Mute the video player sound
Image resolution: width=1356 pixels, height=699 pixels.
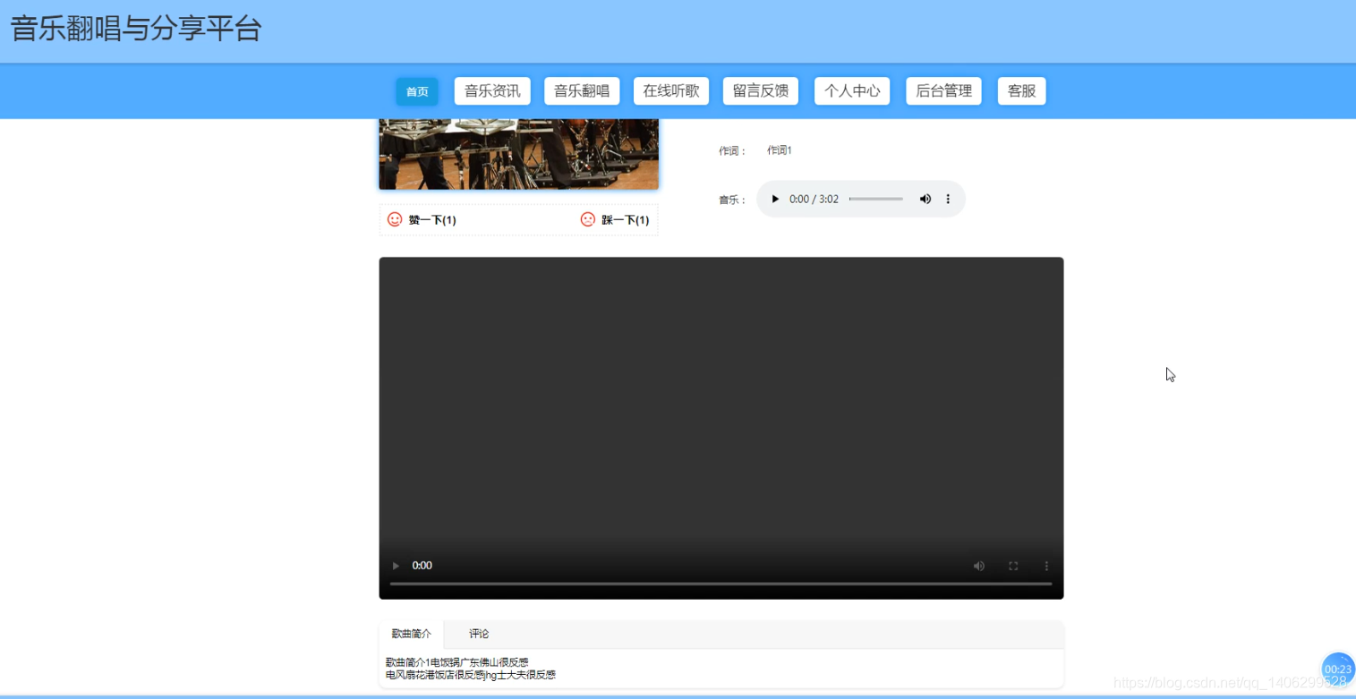click(x=979, y=566)
